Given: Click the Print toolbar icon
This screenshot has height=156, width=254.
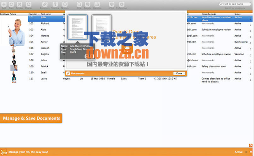Looking at the screenshot, I should (112, 4).
